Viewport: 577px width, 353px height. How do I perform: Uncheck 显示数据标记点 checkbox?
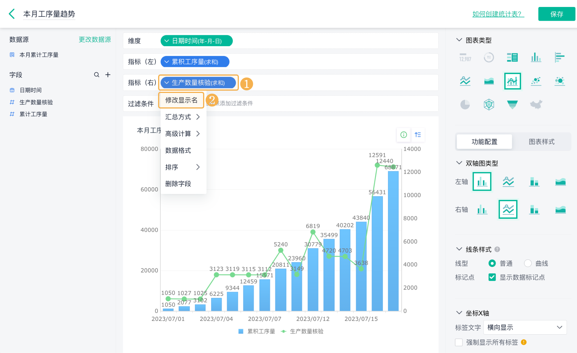[492, 277]
